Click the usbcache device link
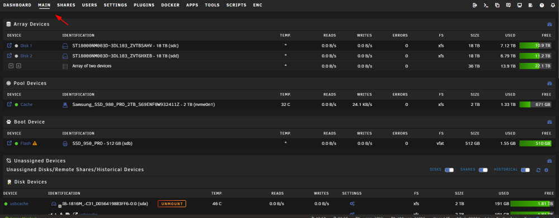559x218 pixels. tap(19, 204)
